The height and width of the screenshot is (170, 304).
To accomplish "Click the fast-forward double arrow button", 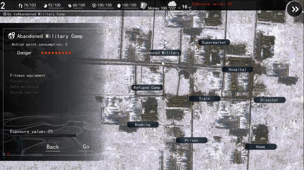I will click(x=295, y=10).
